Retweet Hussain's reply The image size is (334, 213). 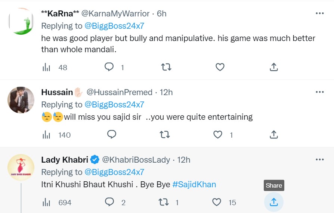(x=164, y=135)
